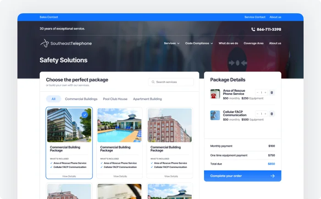Click Sales Contact in top bar
This screenshot has height=199, width=321.
pyautogui.click(x=49, y=17)
